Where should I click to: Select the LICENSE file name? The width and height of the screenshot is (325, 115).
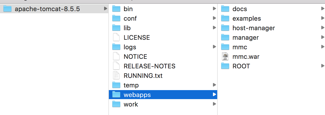pyautogui.click(x=137, y=38)
